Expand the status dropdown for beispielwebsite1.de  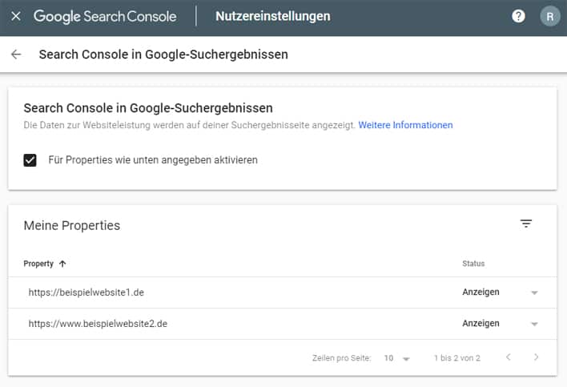(x=534, y=293)
